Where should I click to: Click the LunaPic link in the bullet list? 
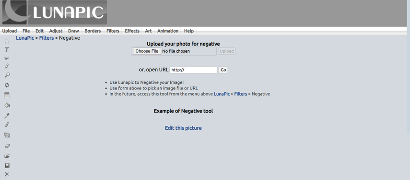pyautogui.click(x=222, y=94)
